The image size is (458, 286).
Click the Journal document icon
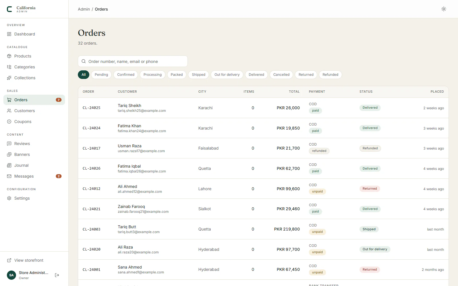tap(9, 165)
